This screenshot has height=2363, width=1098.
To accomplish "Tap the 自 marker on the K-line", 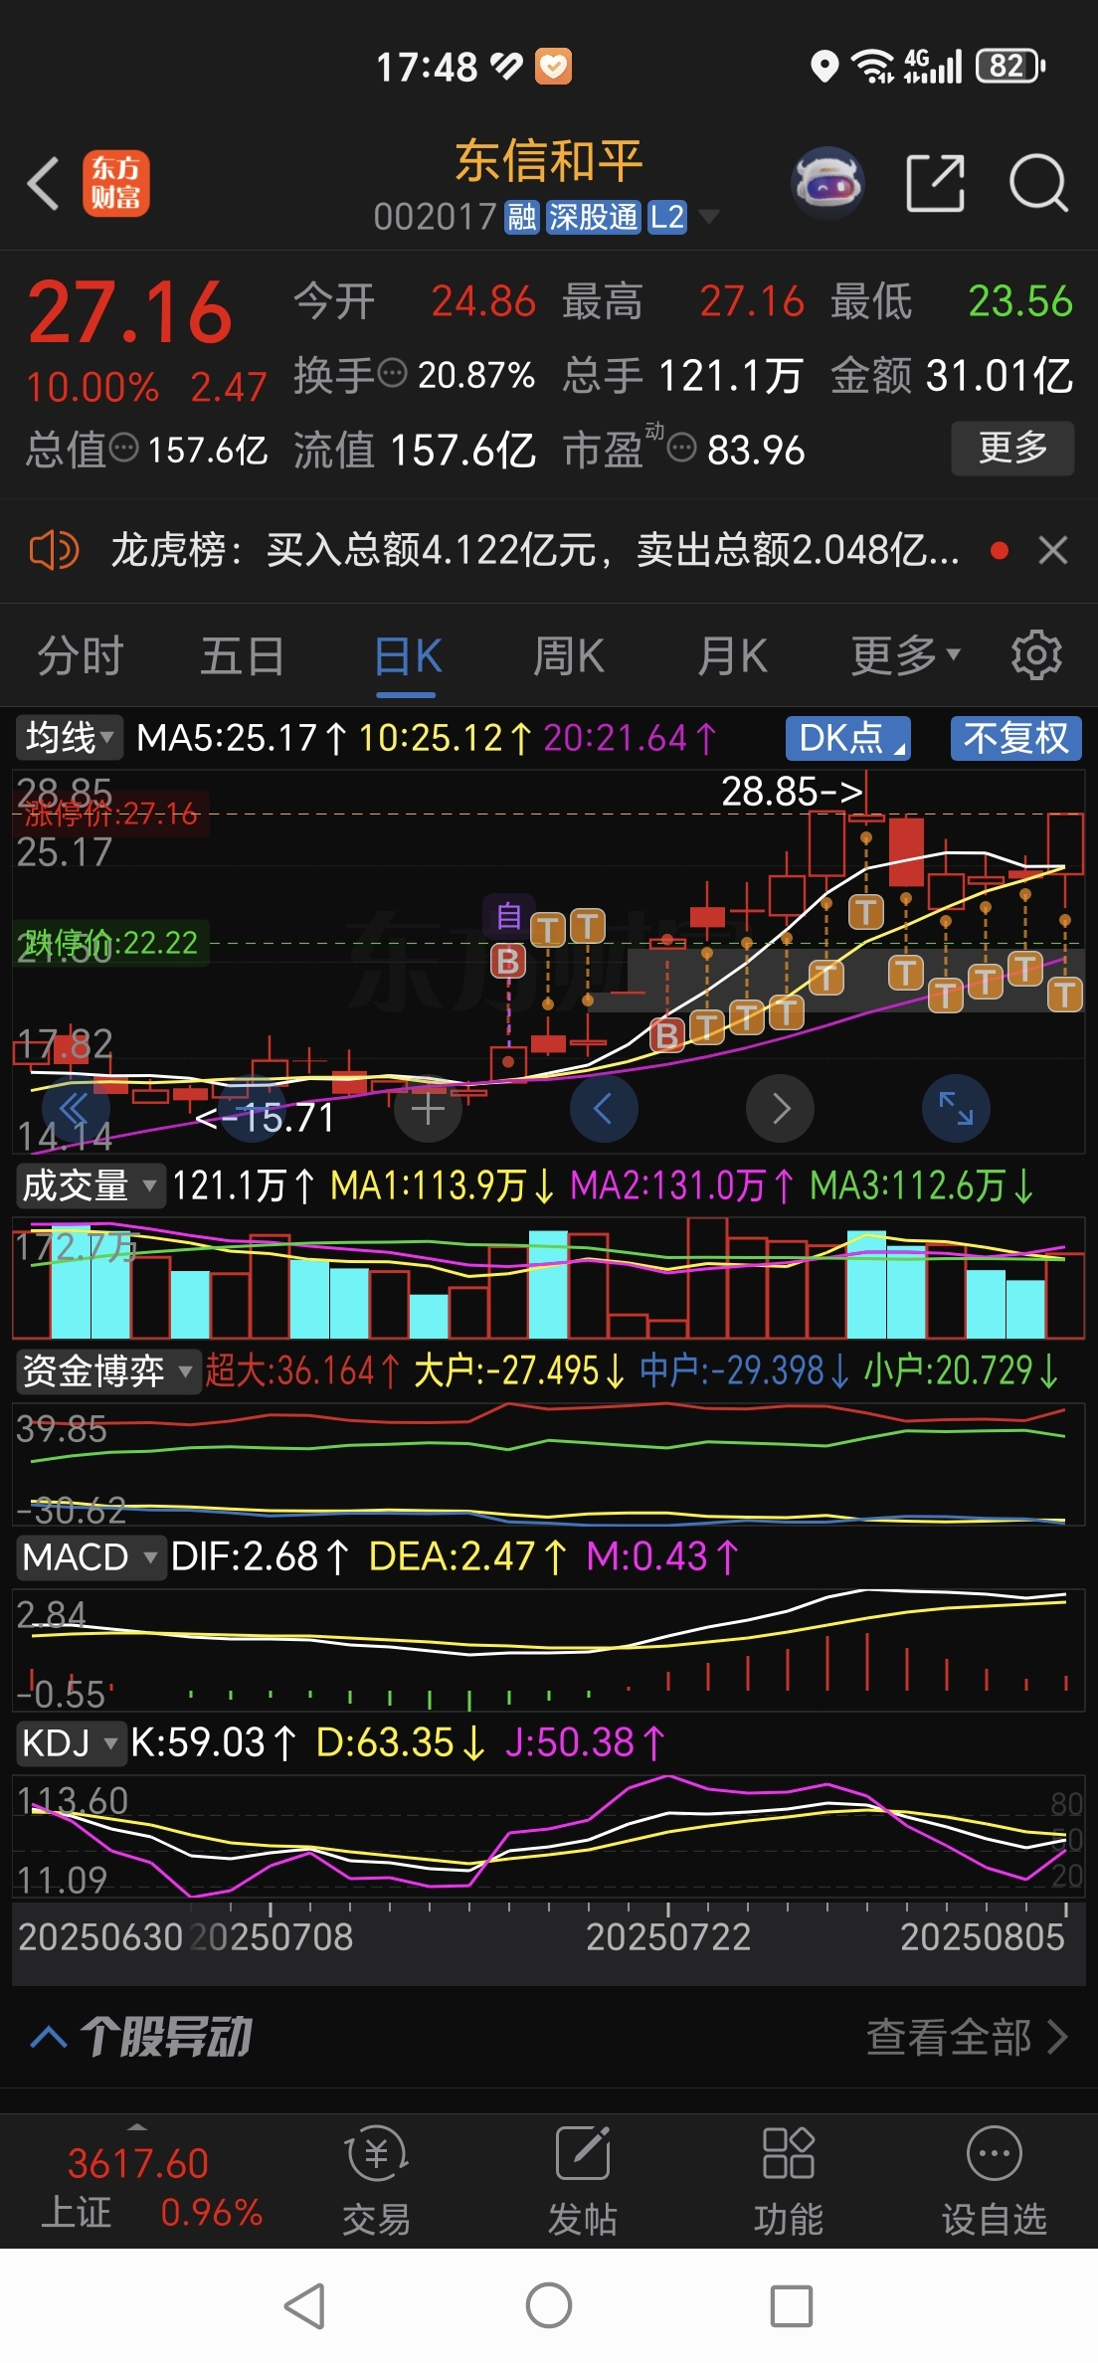I will (x=508, y=915).
